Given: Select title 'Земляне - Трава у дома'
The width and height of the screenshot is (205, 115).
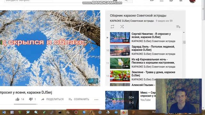Looking at the screenshot, I should pos(153,74).
